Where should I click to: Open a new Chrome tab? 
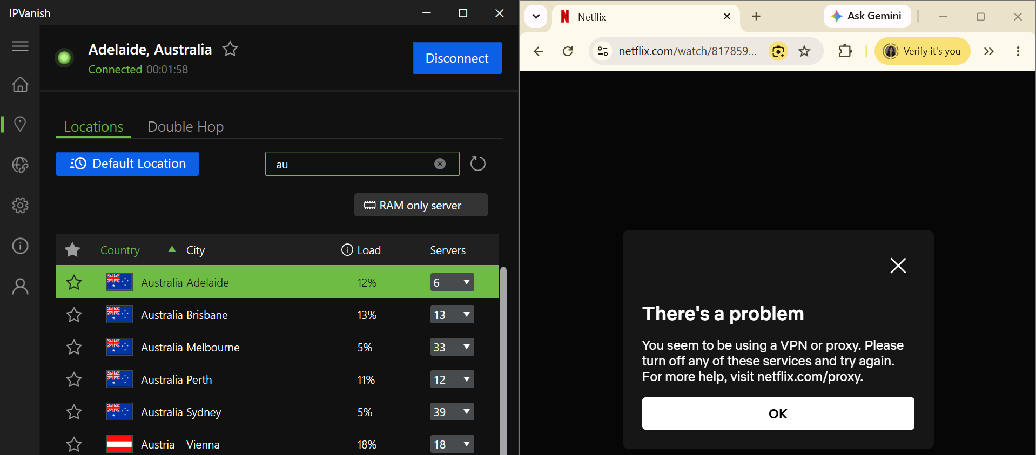click(x=756, y=16)
